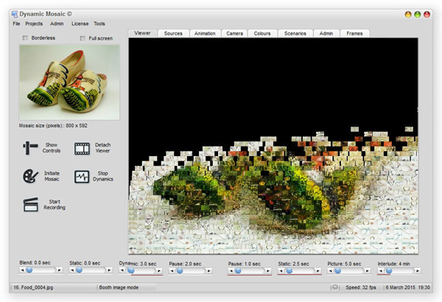Open the License menu

click(80, 24)
